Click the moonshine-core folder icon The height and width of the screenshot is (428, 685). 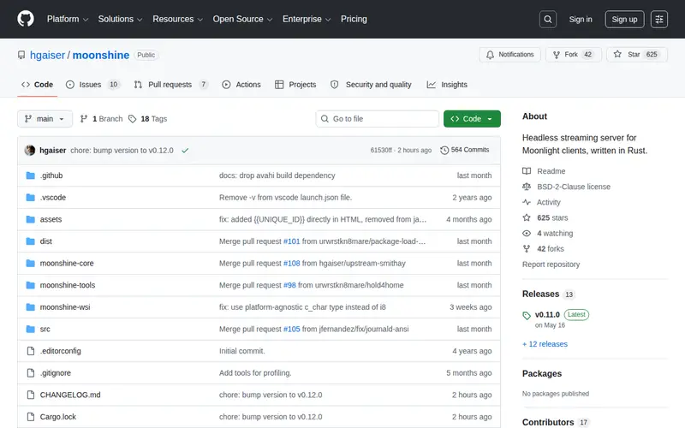31,264
